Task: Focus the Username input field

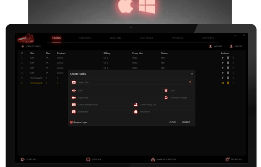Action: click(101, 112)
